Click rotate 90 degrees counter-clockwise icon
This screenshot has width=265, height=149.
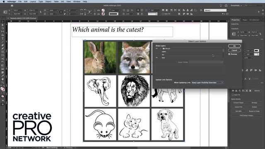pos(85,10)
